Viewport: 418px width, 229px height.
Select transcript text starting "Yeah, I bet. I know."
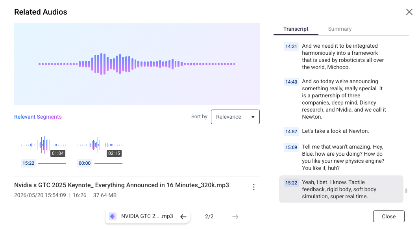pos(339,189)
